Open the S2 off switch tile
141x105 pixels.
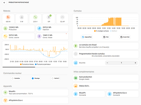click(x=62, y=19)
